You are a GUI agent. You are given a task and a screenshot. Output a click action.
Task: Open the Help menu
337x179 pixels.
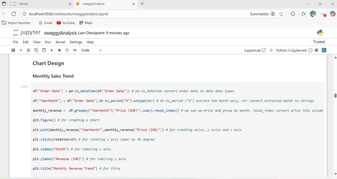(x=90, y=42)
